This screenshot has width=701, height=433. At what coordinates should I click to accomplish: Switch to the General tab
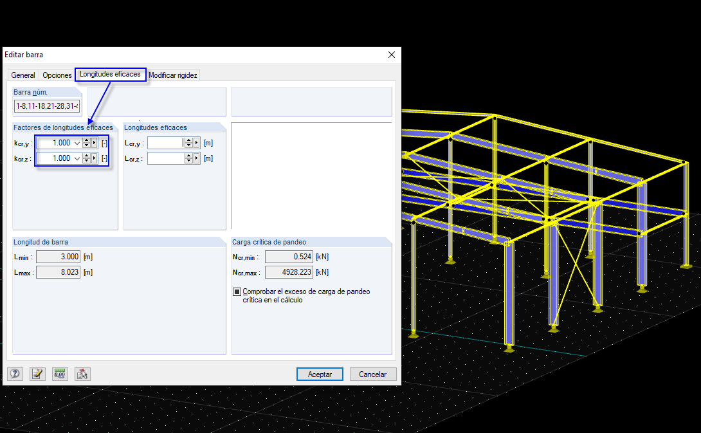coord(23,75)
